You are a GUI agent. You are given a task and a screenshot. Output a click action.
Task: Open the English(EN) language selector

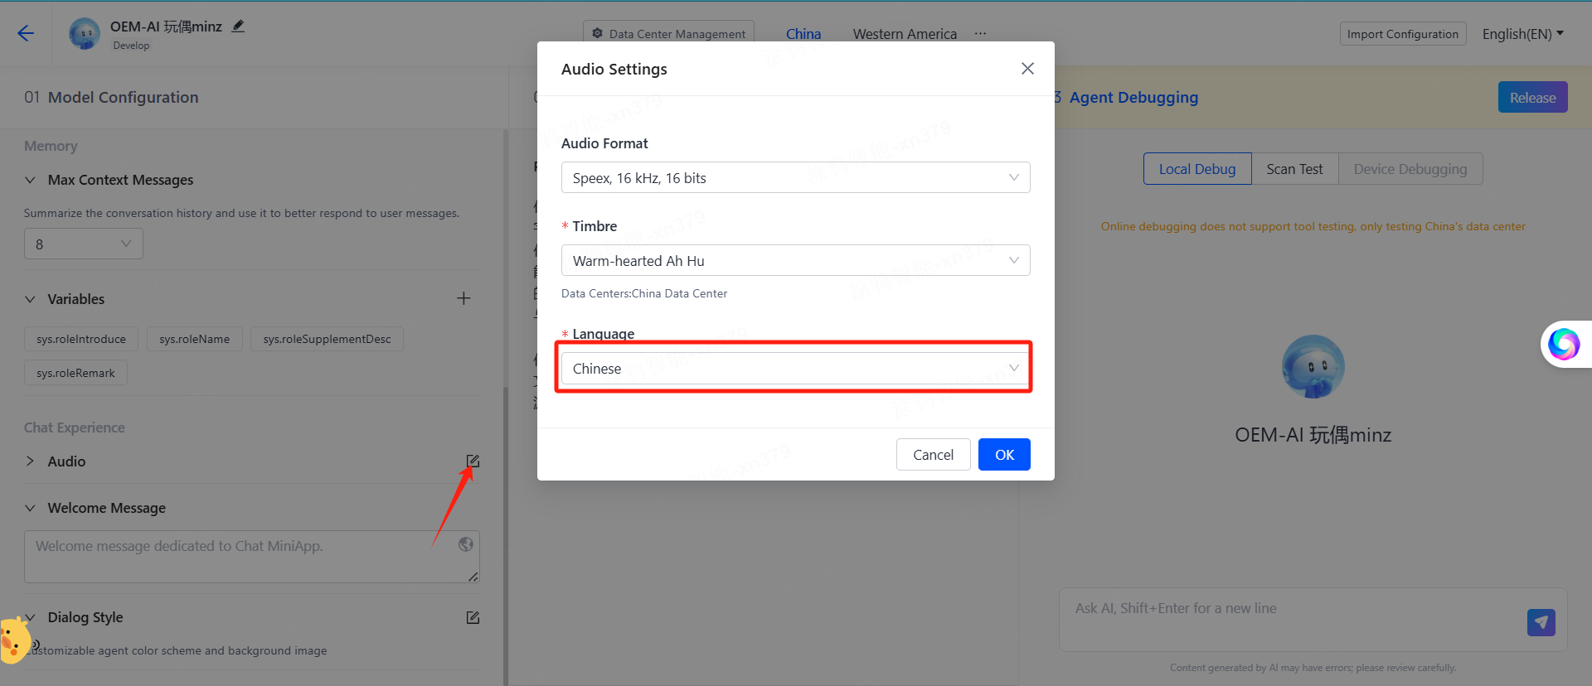[1522, 34]
